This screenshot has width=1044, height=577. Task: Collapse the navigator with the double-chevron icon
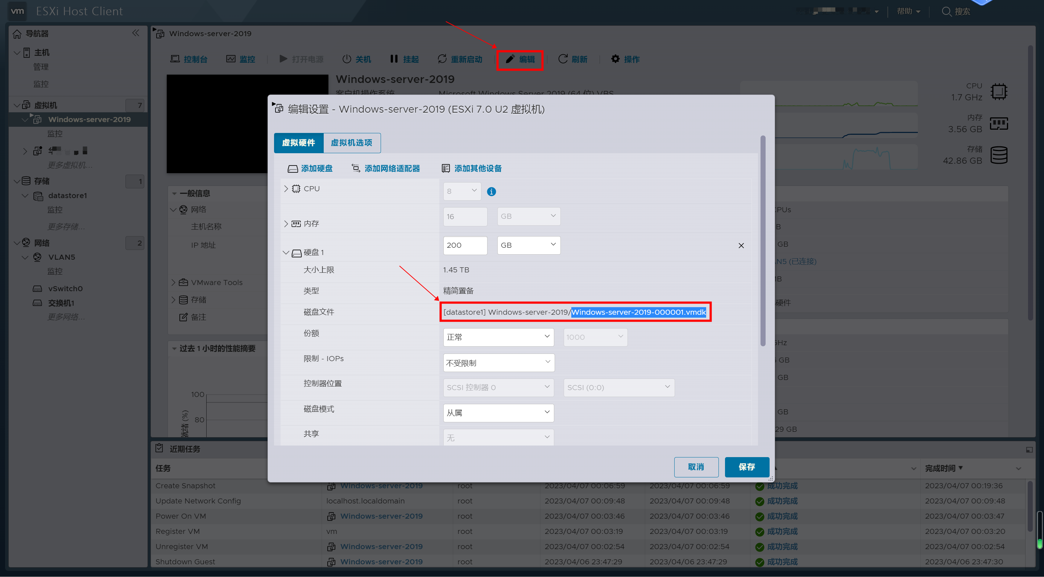(136, 33)
